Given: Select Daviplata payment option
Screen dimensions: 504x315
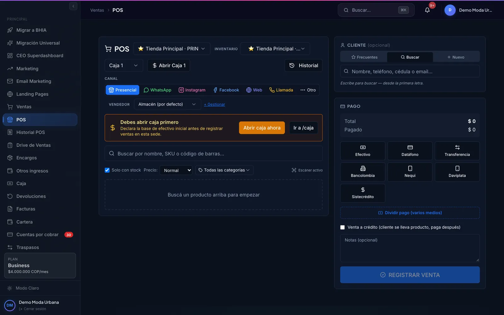Looking at the screenshot, I should [x=457, y=172].
